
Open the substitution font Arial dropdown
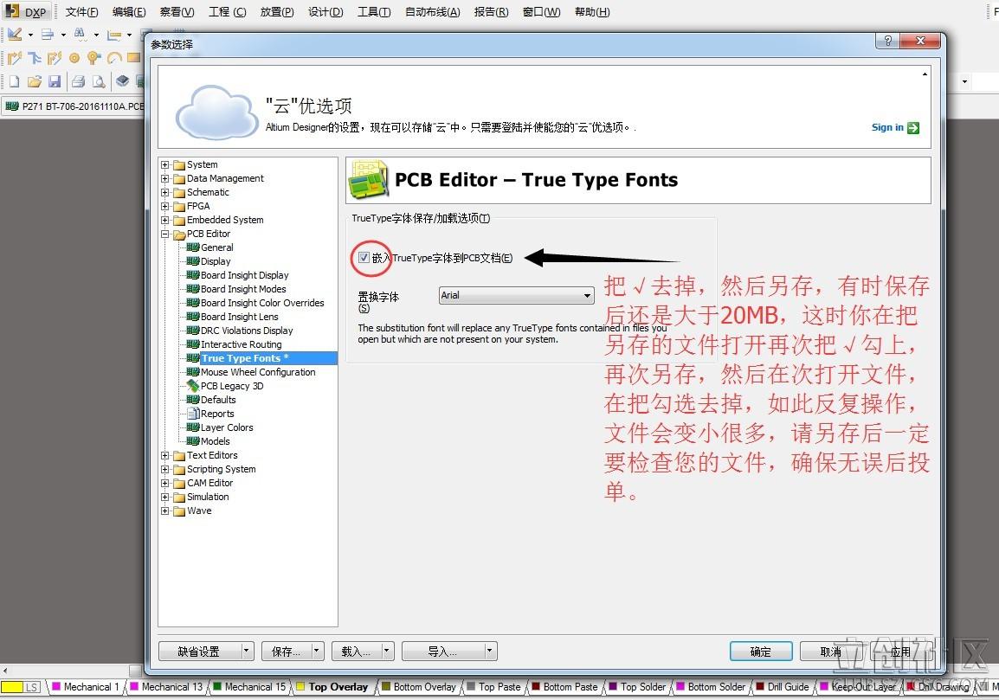[x=586, y=296]
